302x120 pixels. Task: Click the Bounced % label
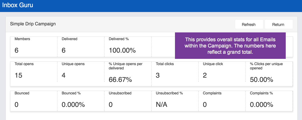pyautogui.click(x=71, y=93)
